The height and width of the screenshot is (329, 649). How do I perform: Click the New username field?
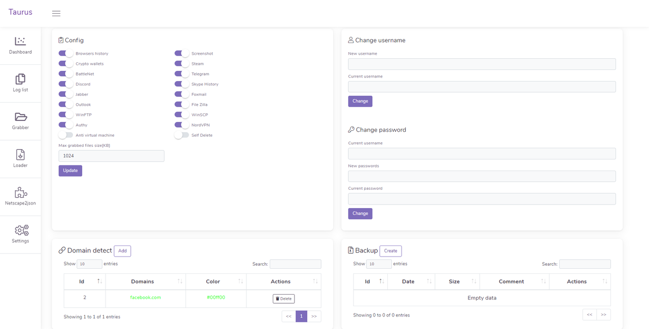click(482, 64)
